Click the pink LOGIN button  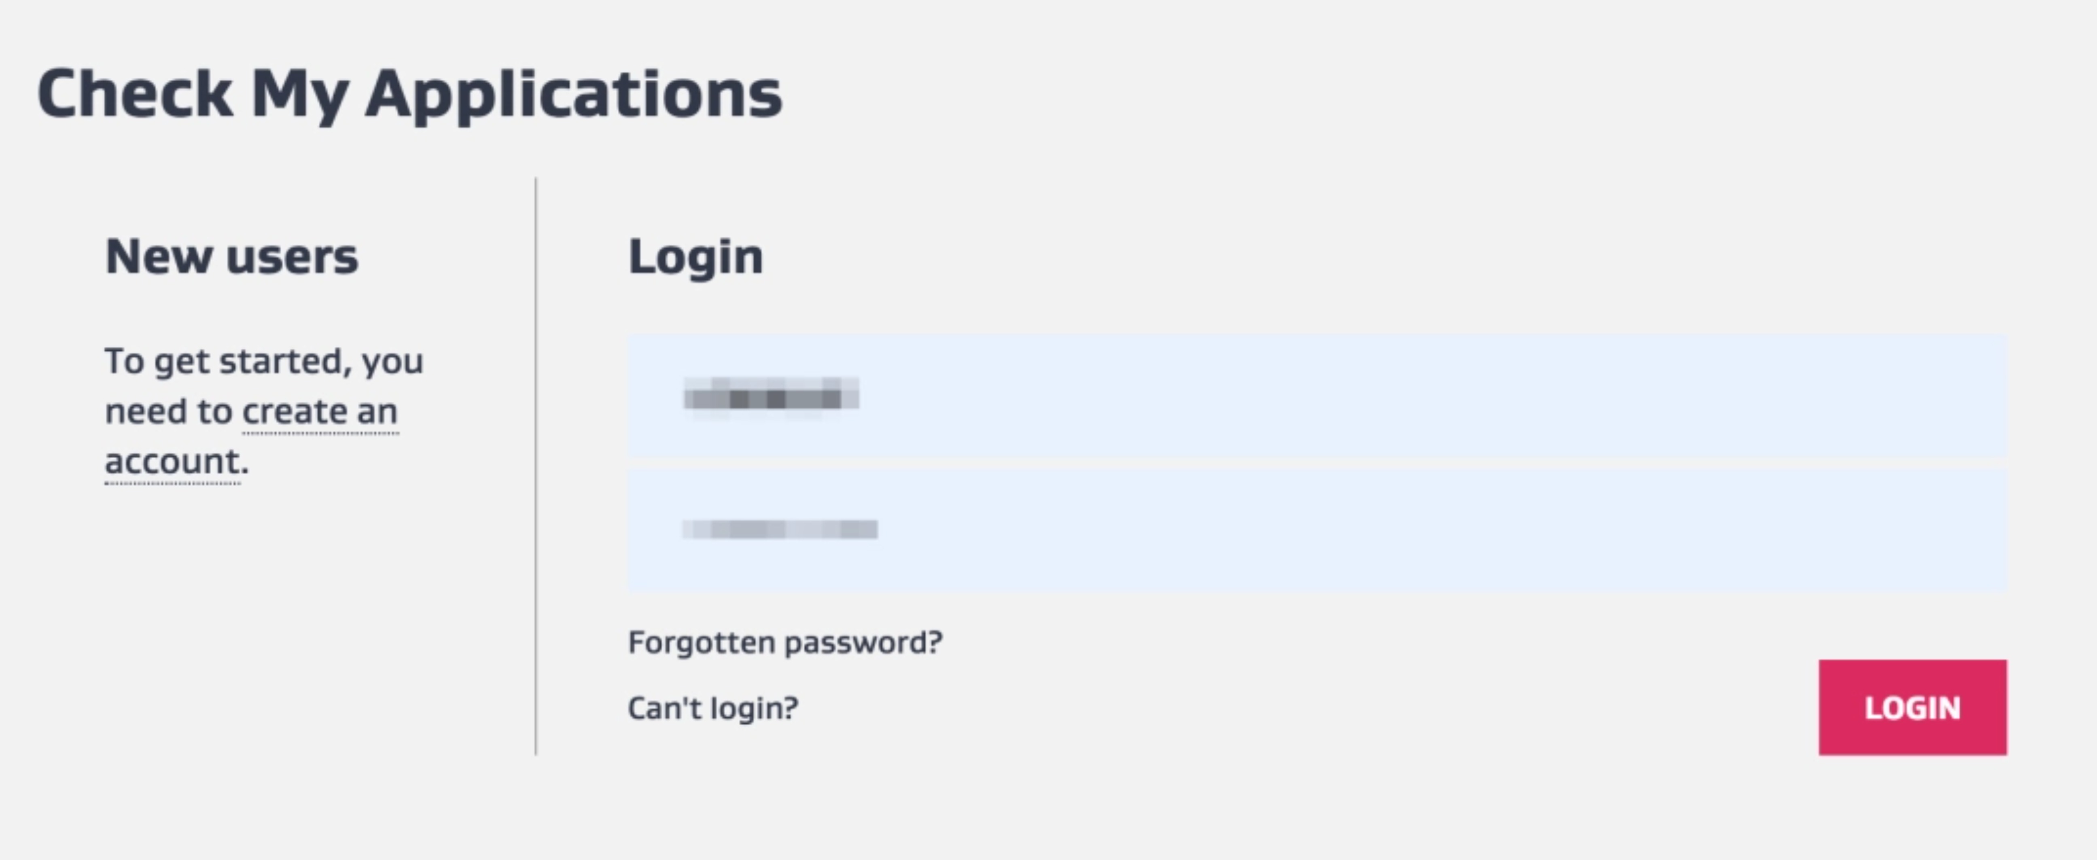[1912, 707]
